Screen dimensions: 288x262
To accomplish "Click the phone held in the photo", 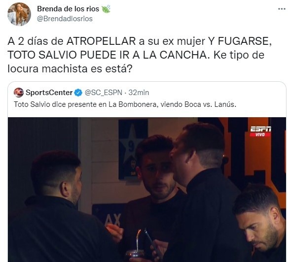I will pos(149,238).
